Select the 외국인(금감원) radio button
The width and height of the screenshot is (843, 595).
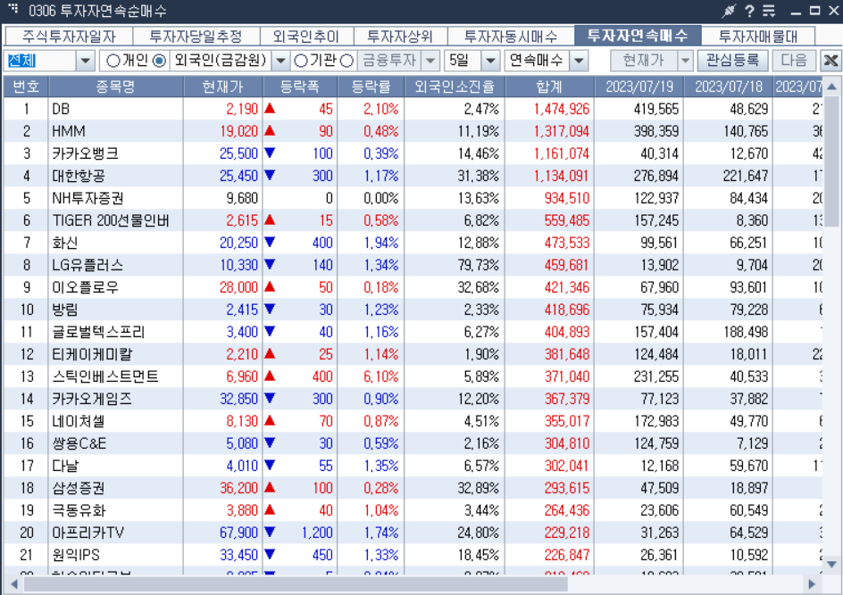pos(160,61)
